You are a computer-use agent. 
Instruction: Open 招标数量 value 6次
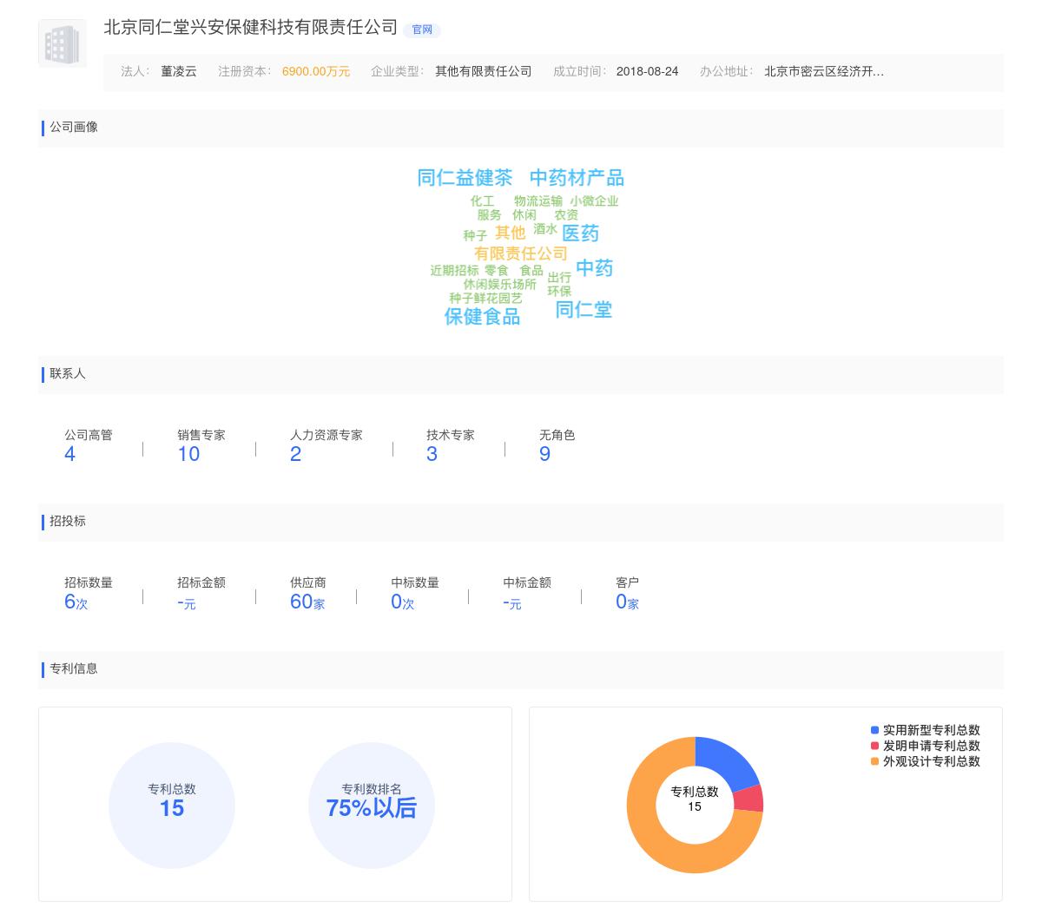coord(76,602)
